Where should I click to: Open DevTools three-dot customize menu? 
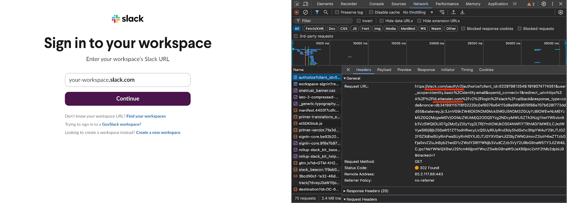(552, 4)
